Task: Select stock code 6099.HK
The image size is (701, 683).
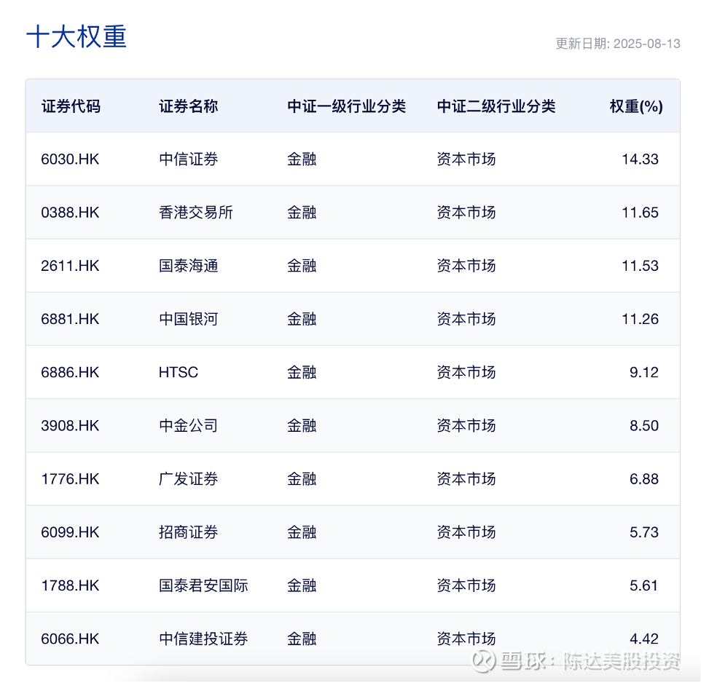Action: coord(70,532)
